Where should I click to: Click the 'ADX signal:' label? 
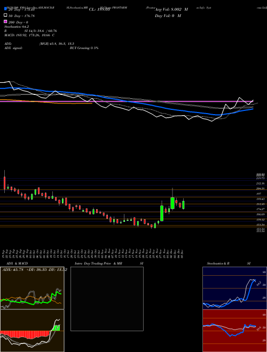13,48
